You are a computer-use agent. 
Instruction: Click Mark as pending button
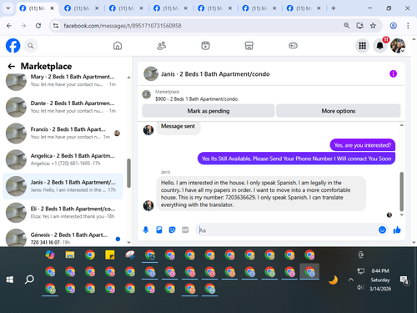[x=208, y=111]
